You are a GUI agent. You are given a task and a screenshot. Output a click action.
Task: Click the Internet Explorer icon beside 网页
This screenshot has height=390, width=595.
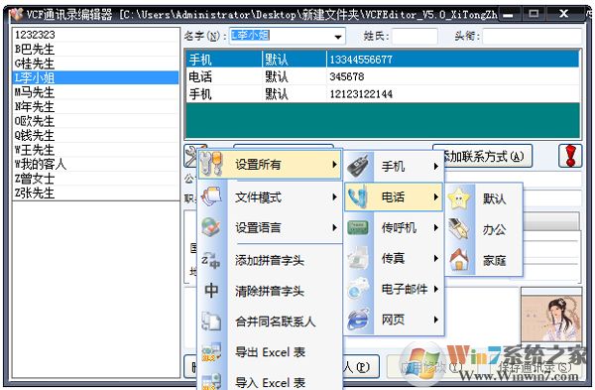coord(357,320)
